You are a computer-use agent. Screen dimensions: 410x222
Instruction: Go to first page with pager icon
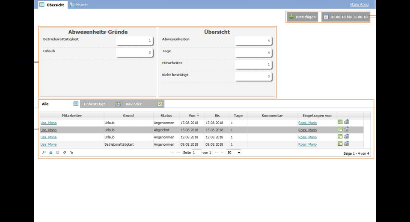pos(172,153)
